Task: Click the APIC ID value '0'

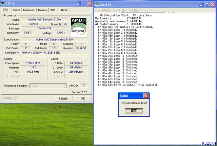Action: (x=84, y=86)
